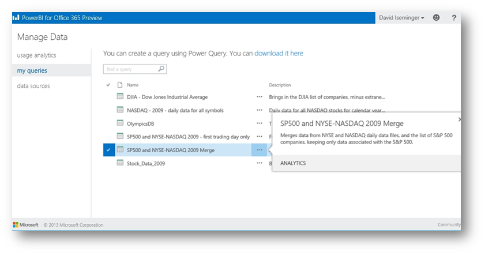The image size is (485, 255).
Task: Click table icon beside SP500 first trading day only
Action: tap(120, 136)
